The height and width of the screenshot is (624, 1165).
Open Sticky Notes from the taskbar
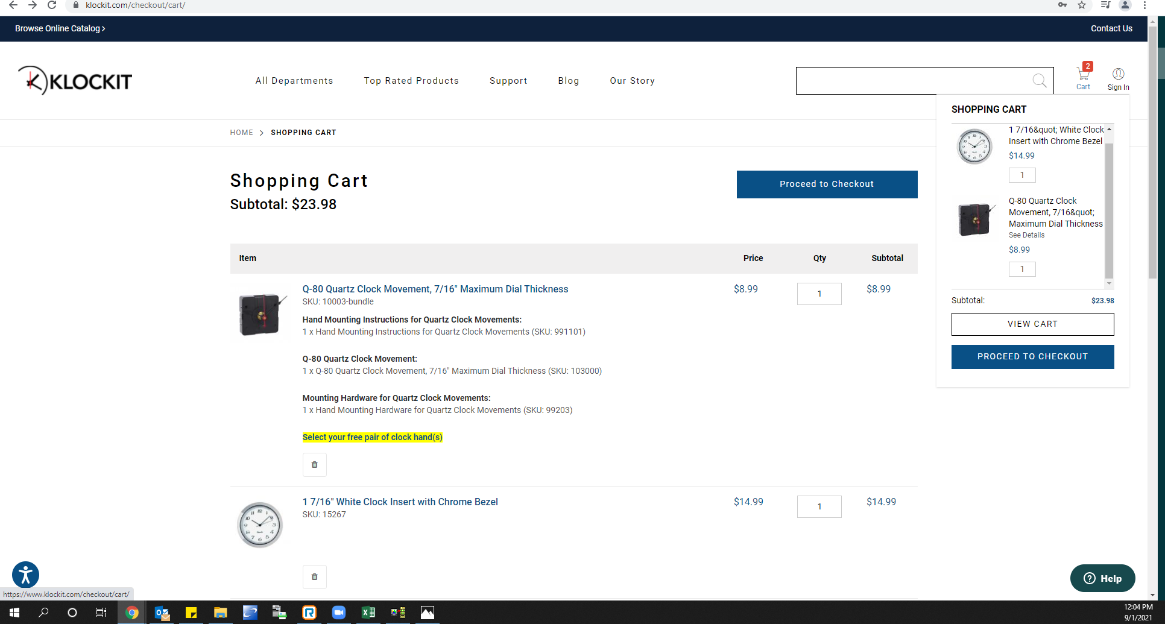pyautogui.click(x=191, y=613)
